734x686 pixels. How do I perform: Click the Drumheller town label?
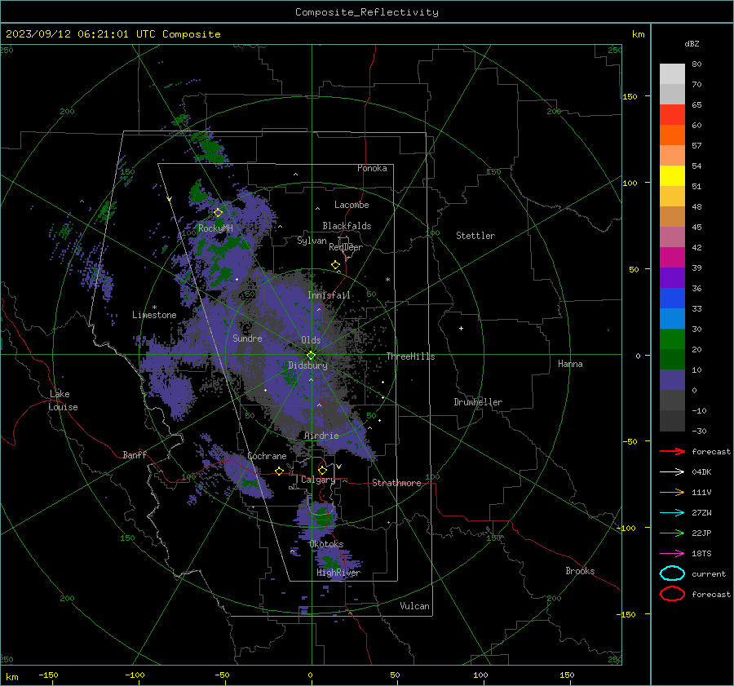click(x=478, y=402)
